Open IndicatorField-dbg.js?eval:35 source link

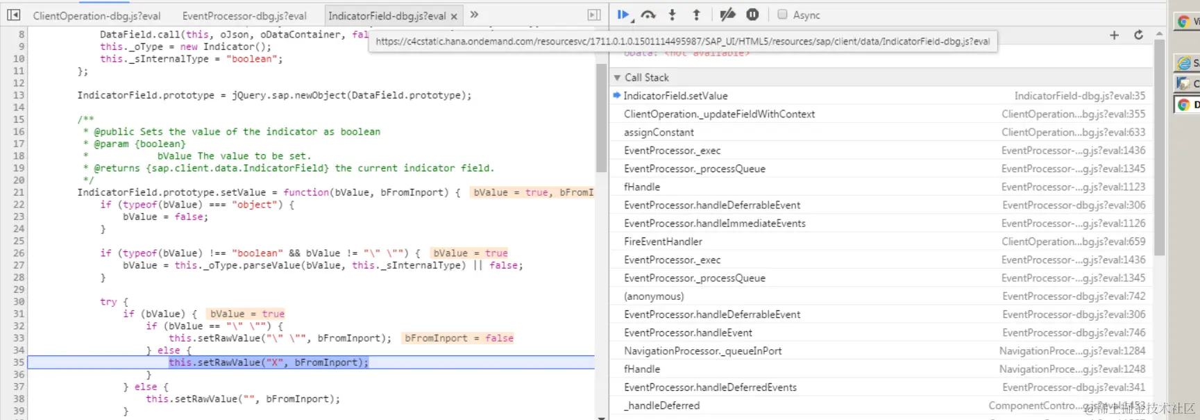1080,96
